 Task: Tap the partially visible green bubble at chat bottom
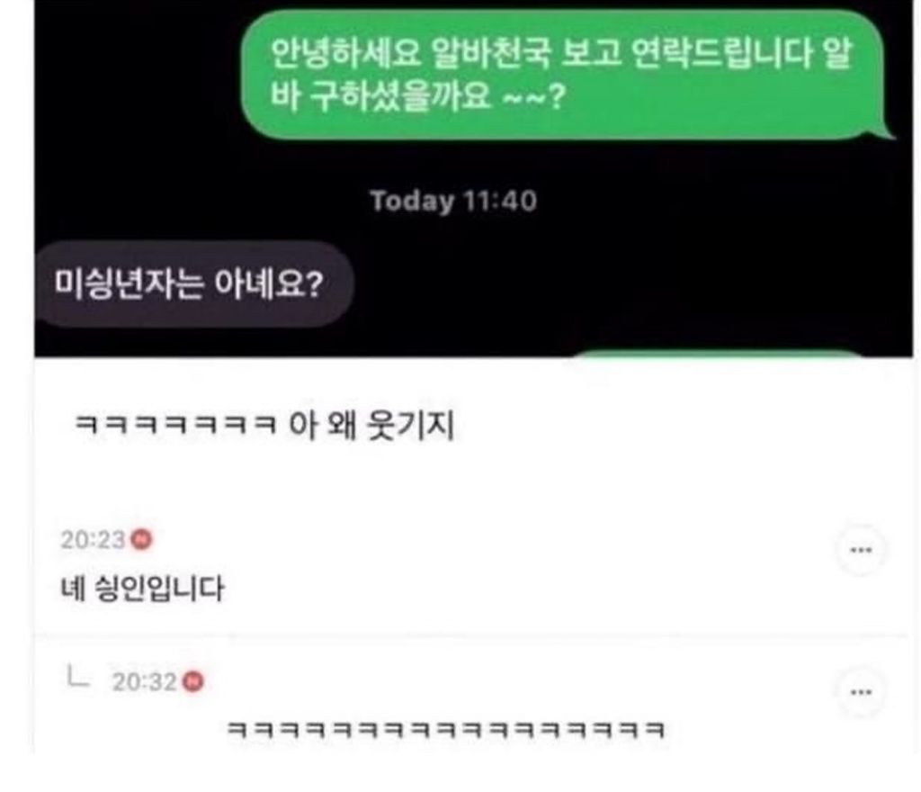tap(718, 353)
